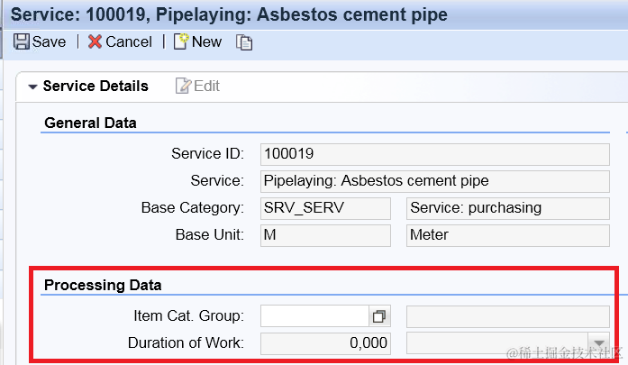This screenshot has height=365, width=628.
Task: Click the Service ID field showing 100019
Action: point(434,154)
